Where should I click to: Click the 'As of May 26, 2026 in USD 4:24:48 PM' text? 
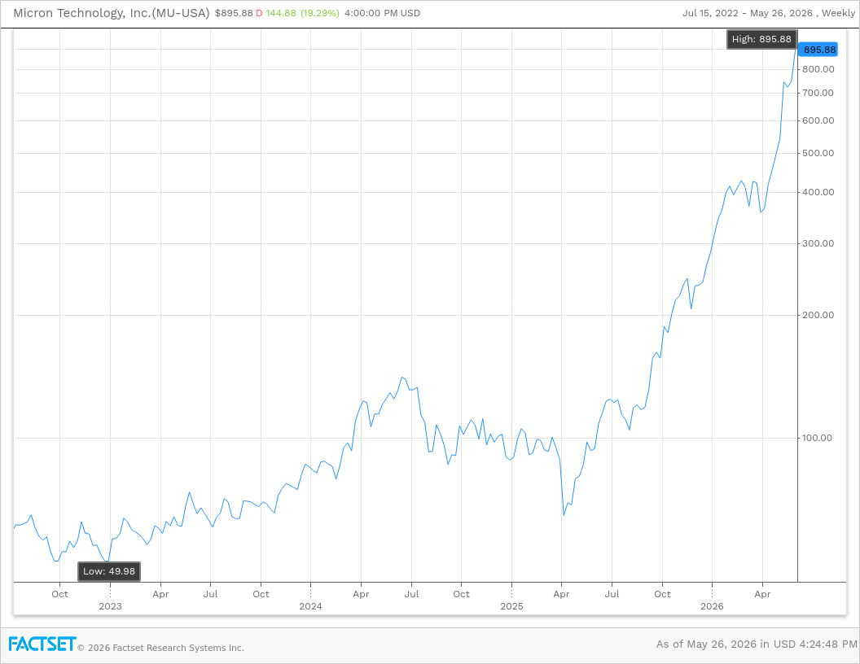(757, 644)
